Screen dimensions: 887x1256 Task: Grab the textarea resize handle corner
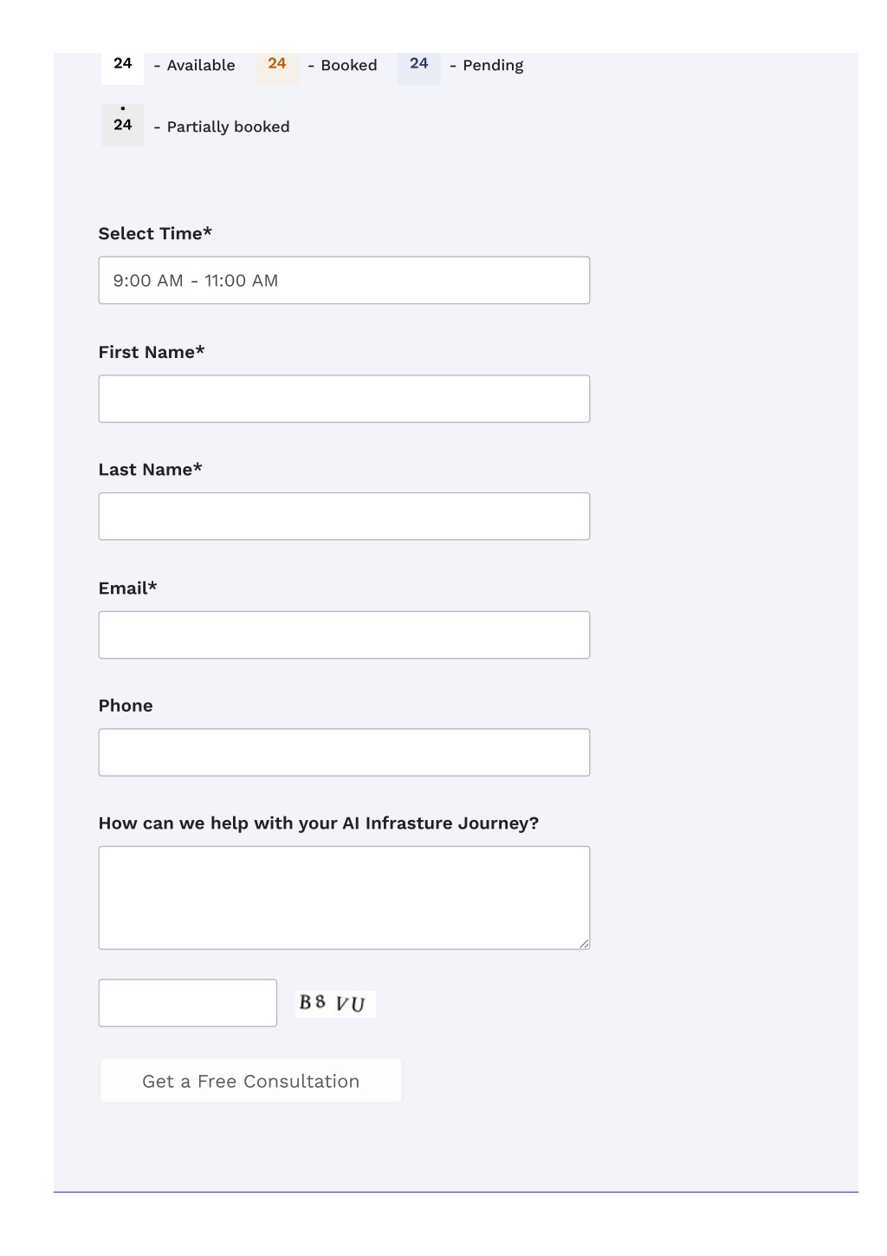point(585,944)
